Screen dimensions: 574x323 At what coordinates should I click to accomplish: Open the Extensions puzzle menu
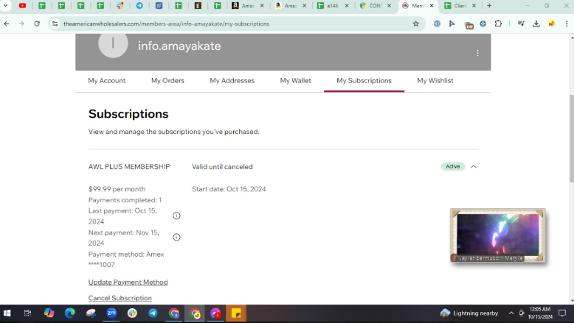pos(498,24)
